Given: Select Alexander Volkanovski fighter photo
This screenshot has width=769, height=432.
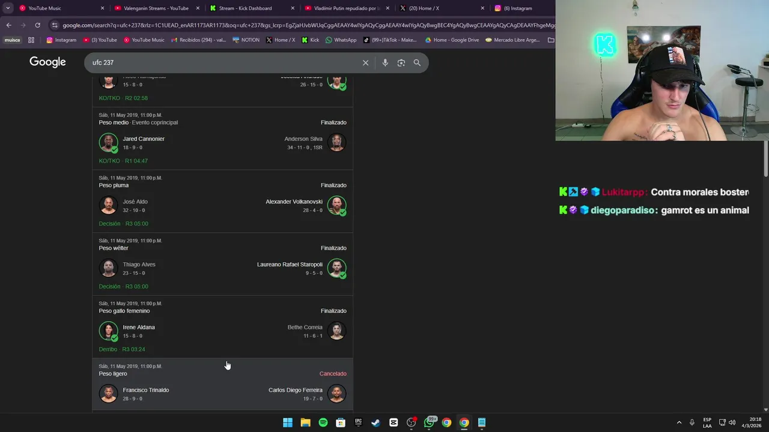Looking at the screenshot, I should click(337, 206).
